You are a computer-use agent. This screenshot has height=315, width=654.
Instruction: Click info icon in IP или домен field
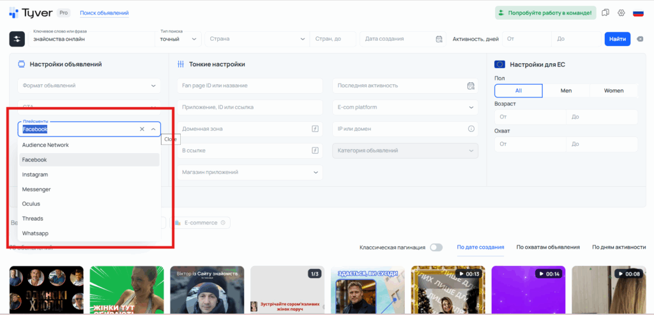(x=471, y=129)
